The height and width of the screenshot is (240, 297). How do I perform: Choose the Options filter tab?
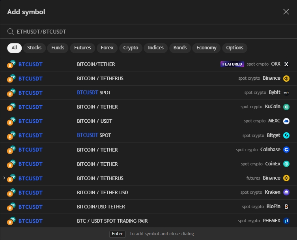[235, 48]
